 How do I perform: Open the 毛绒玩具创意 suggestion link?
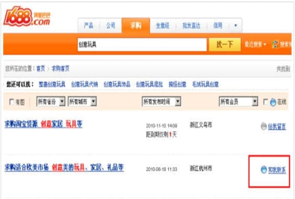205,84
